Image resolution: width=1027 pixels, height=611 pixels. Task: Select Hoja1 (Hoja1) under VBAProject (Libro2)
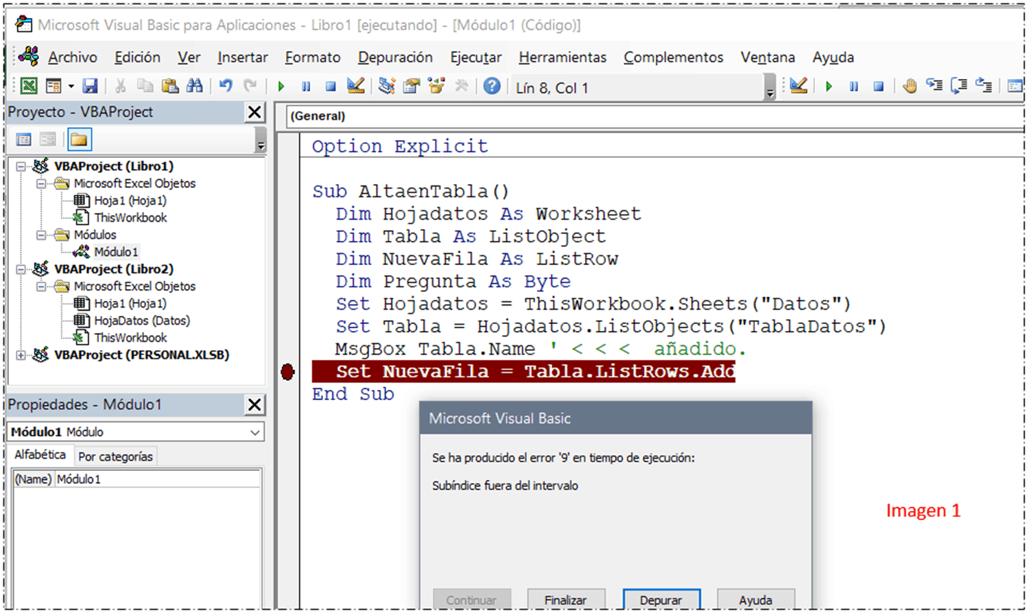[130, 303]
